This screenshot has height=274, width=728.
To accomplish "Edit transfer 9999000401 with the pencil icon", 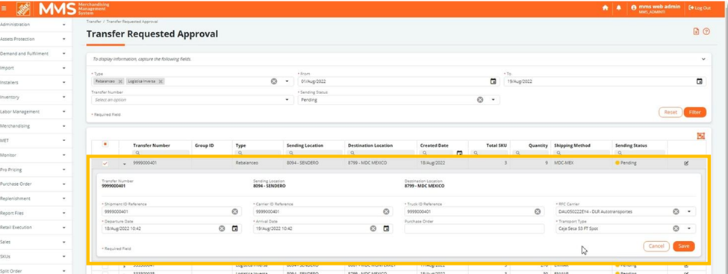I will pyautogui.click(x=686, y=163).
